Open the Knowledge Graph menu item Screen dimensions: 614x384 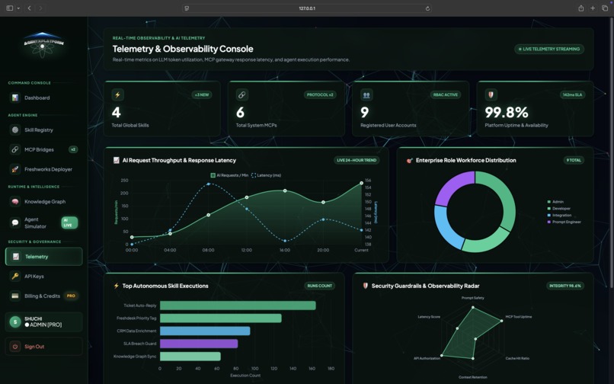click(44, 201)
